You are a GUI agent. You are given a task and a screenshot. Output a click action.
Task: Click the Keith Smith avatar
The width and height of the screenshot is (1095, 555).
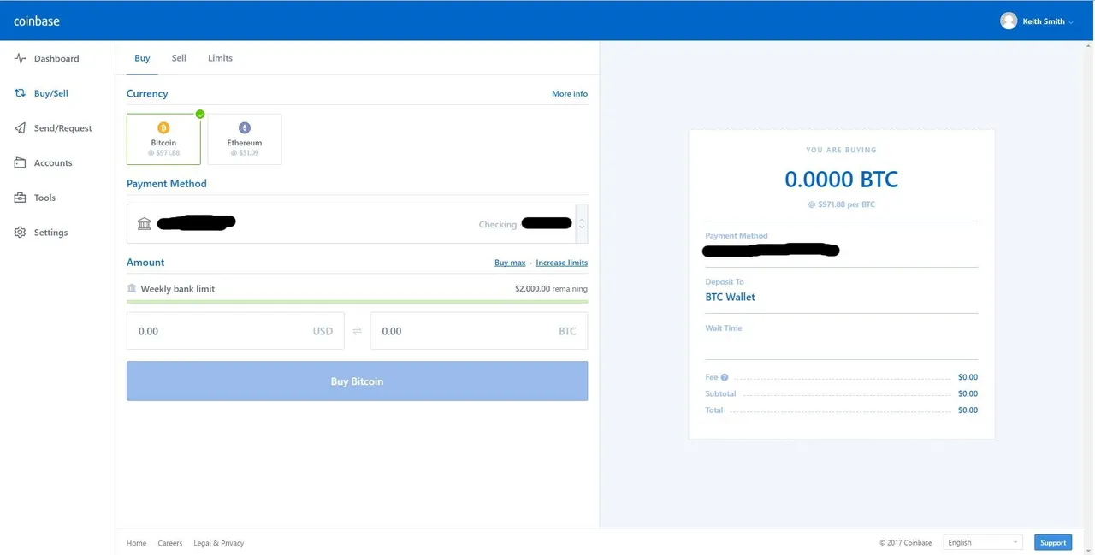[x=1009, y=21]
